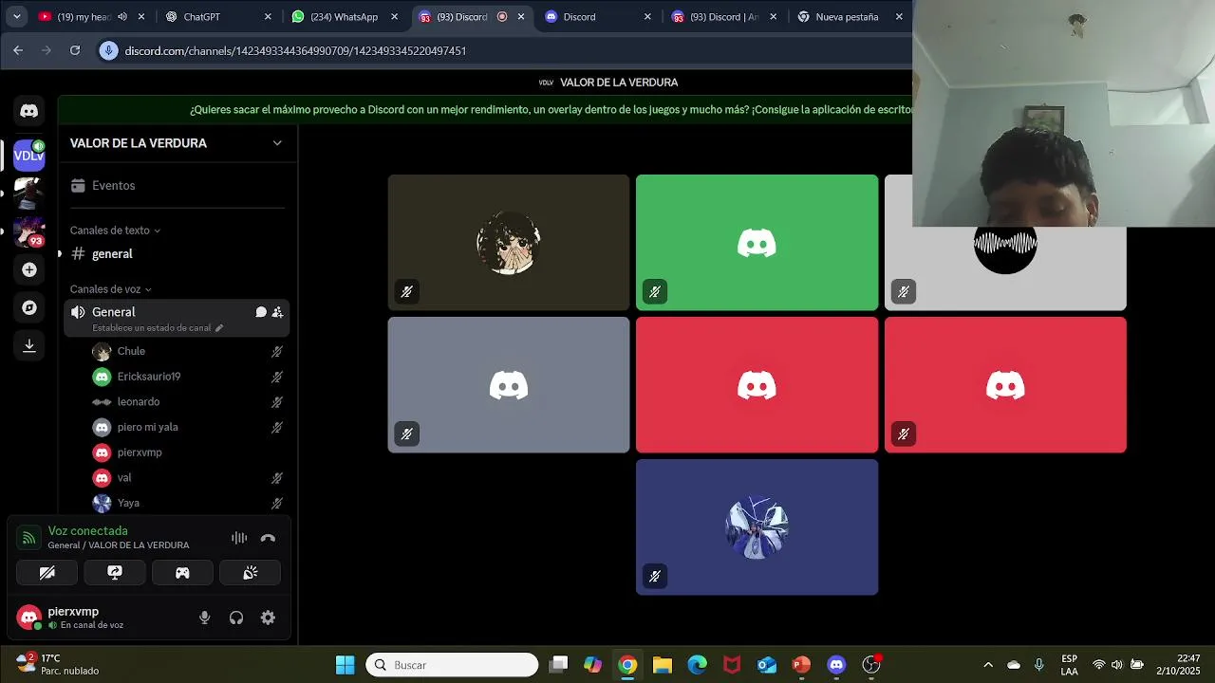Open Discord direct messages home icon
This screenshot has width=1215, height=683.
tap(29, 111)
